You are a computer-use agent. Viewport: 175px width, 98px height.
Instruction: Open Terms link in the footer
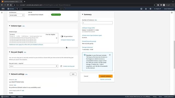160,97
